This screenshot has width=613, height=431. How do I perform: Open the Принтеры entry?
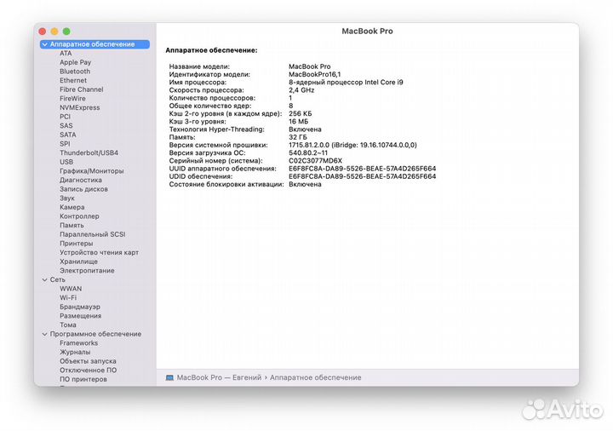pos(77,244)
